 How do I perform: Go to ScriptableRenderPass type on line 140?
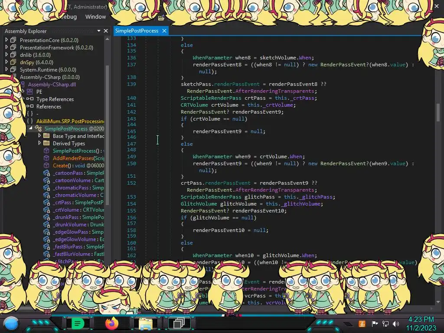coord(211,98)
